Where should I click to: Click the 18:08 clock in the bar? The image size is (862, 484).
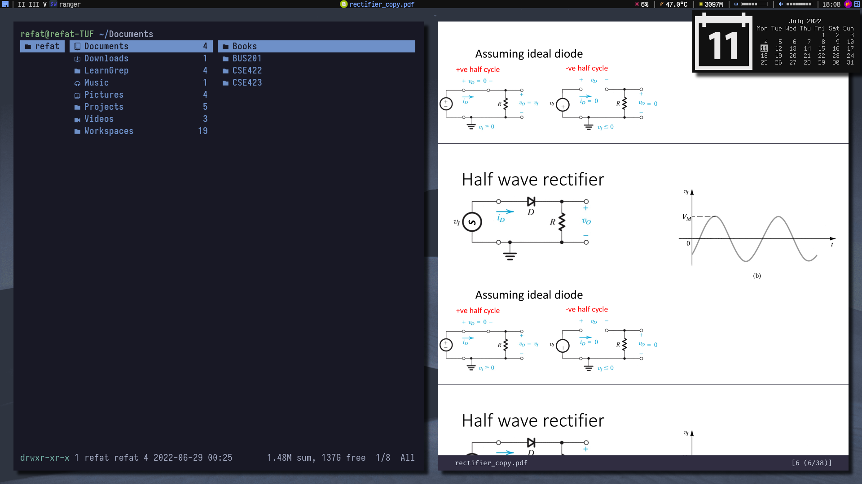coord(831,4)
